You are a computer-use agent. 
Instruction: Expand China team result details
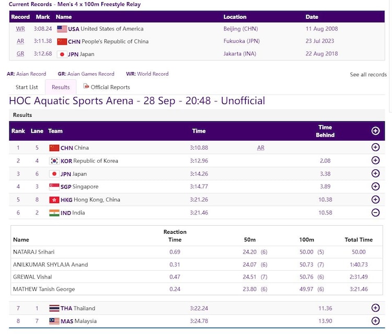tap(375, 148)
